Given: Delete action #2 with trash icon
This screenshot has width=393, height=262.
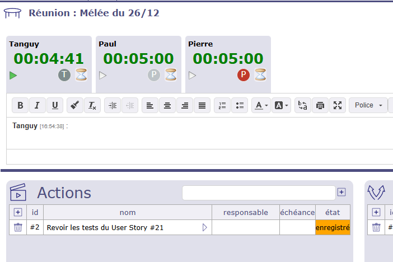Looking at the screenshot, I should 18,227.
